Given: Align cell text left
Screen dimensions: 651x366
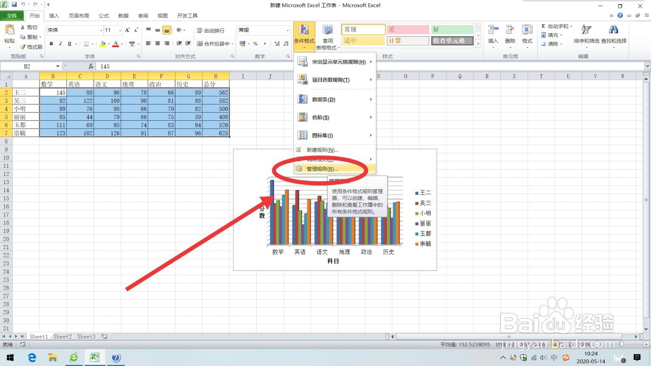Looking at the screenshot, I should pos(149,44).
